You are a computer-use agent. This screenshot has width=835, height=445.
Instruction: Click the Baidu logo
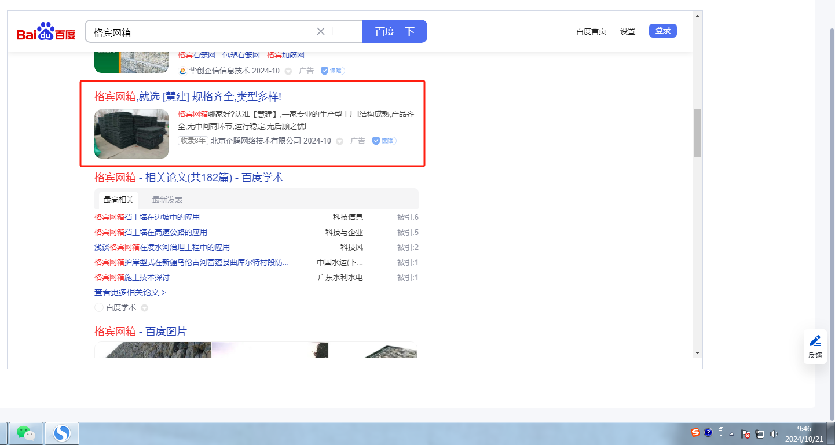[x=46, y=32]
